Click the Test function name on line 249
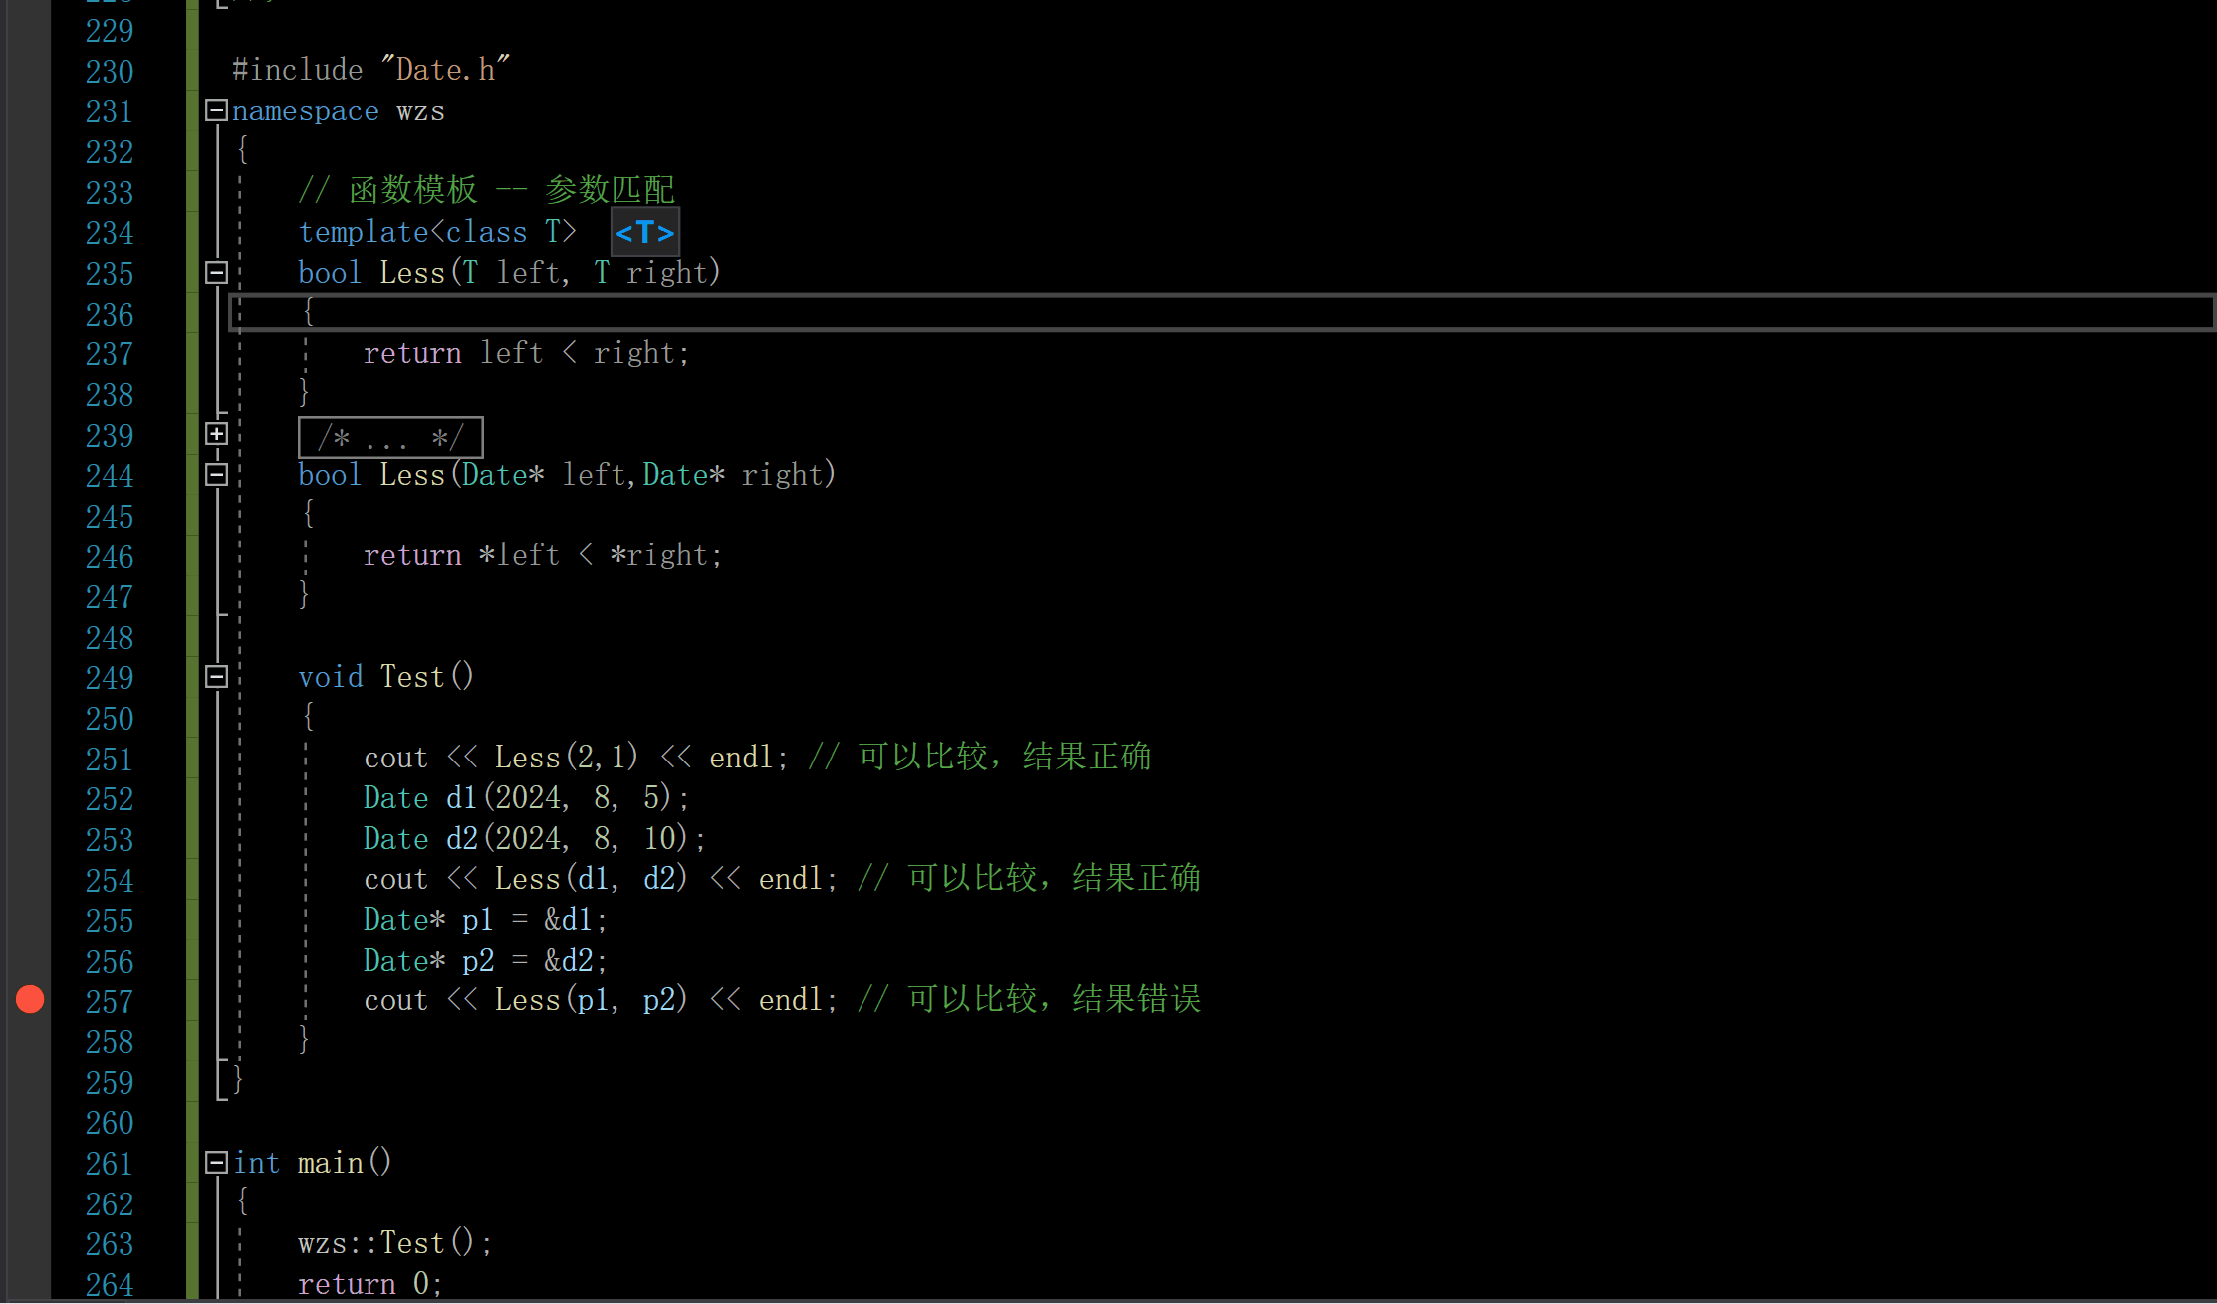The image size is (2217, 1304). tap(412, 677)
